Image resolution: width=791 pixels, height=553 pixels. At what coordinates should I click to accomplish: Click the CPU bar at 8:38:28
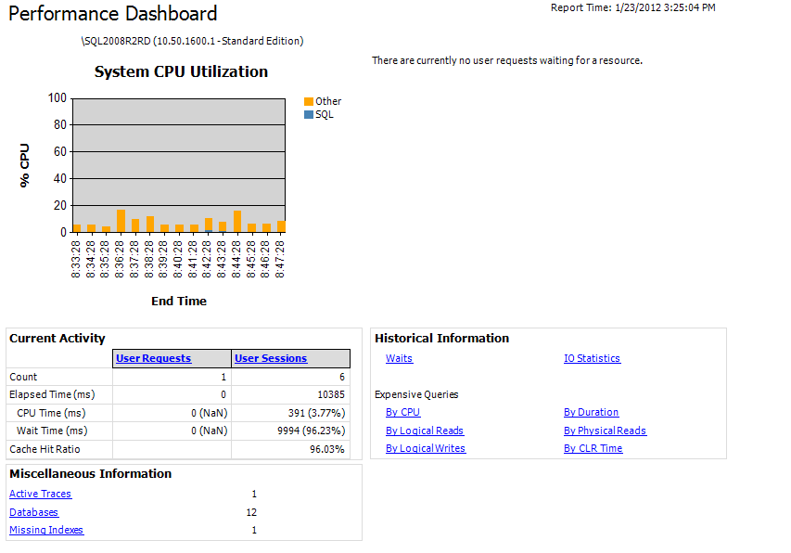point(150,224)
